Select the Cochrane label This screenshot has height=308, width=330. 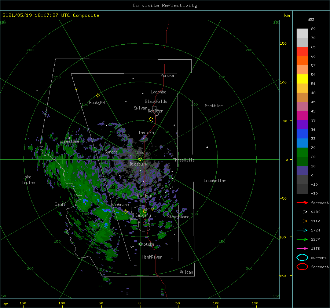[x=120, y=205]
